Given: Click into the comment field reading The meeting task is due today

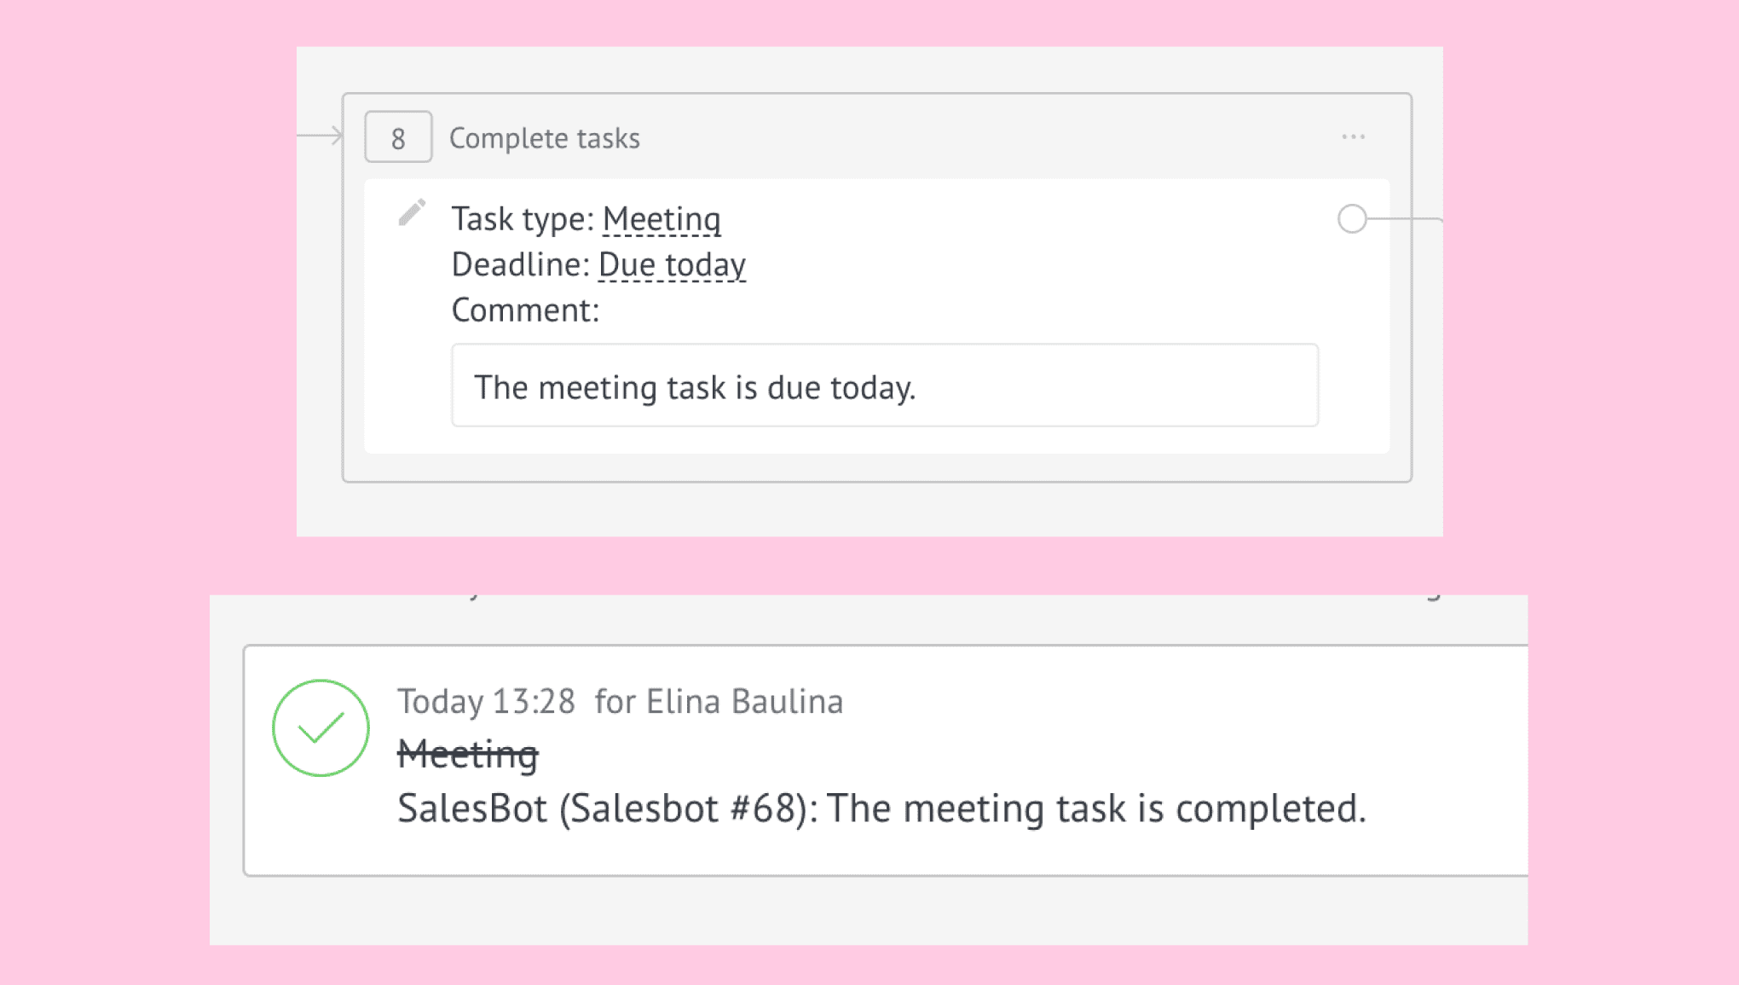Looking at the screenshot, I should pos(885,385).
